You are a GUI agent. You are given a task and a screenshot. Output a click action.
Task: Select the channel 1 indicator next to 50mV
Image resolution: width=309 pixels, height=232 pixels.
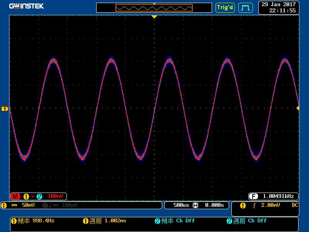(4, 205)
